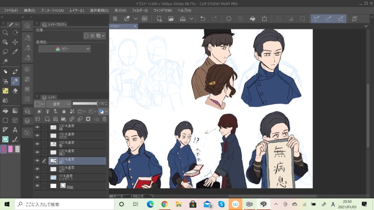Select the Fill bucket tool in toolbox
Screen dimensions: 374x210
(5, 111)
